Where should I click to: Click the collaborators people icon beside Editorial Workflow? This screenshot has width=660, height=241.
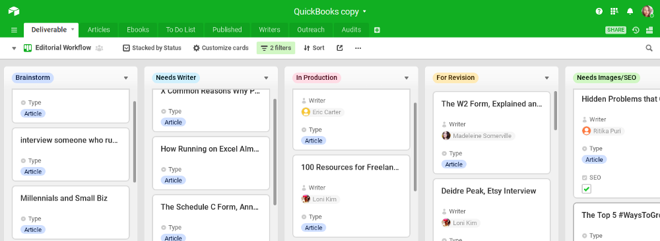tap(100, 48)
